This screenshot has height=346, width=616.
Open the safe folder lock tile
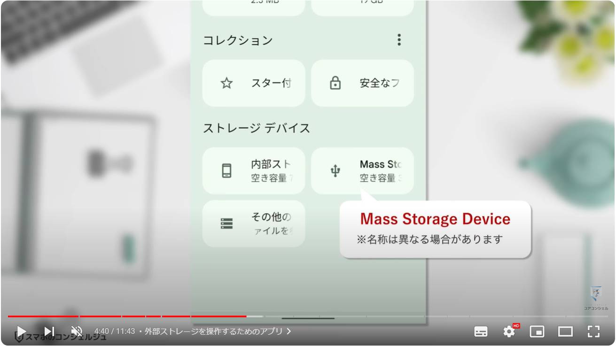[362, 84]
